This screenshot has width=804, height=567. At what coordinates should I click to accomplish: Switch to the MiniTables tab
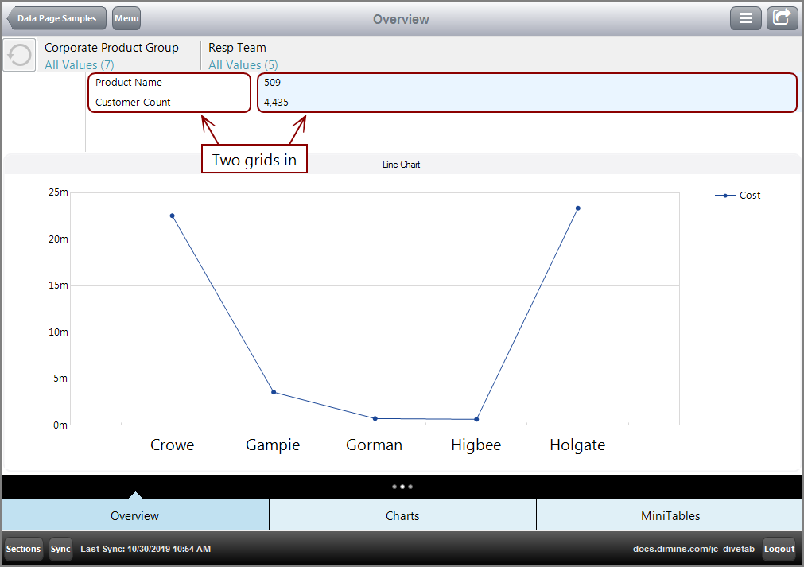pyautogui.click(x=670, y=515)
